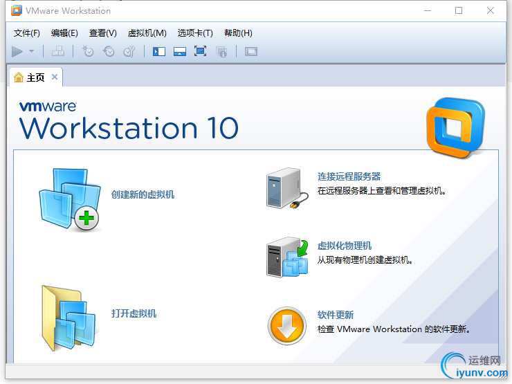Open the snapshot manager toolbar icon

[129, 52]
